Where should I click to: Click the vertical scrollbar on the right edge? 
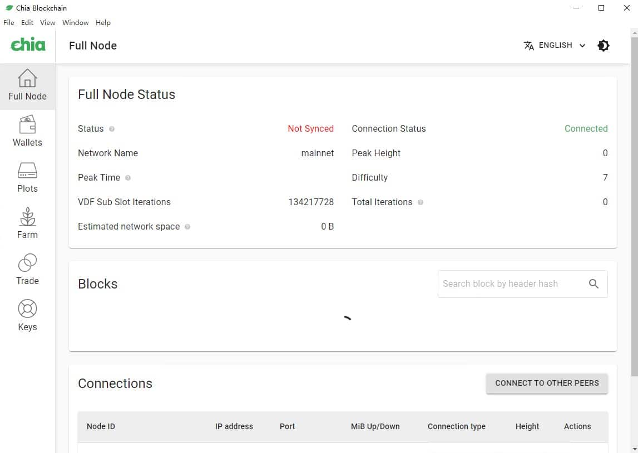point(635,200)
